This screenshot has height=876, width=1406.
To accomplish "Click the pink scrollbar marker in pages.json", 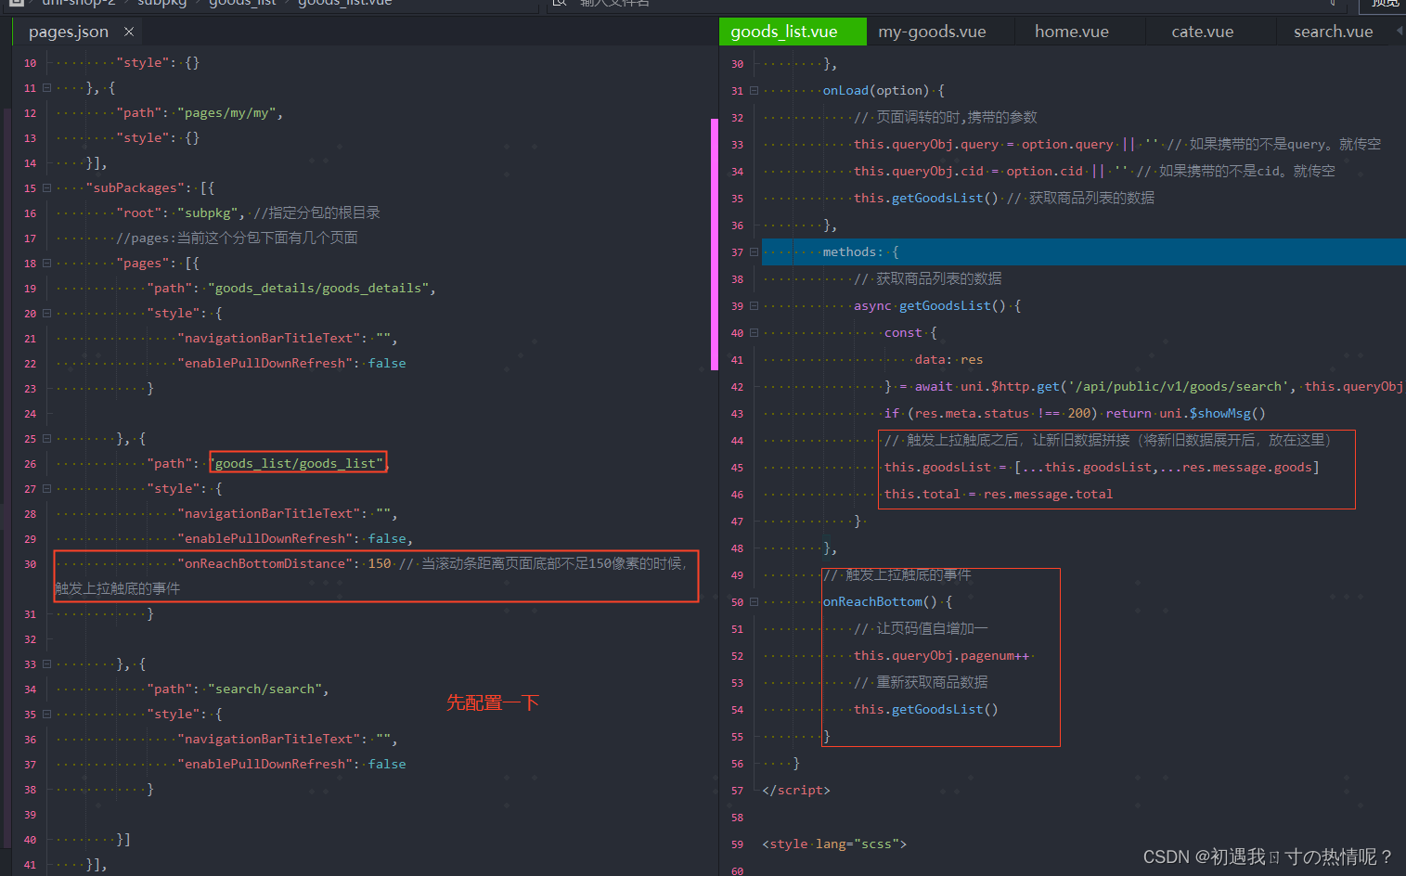I will pyautogui.click(x=715, y=244).
